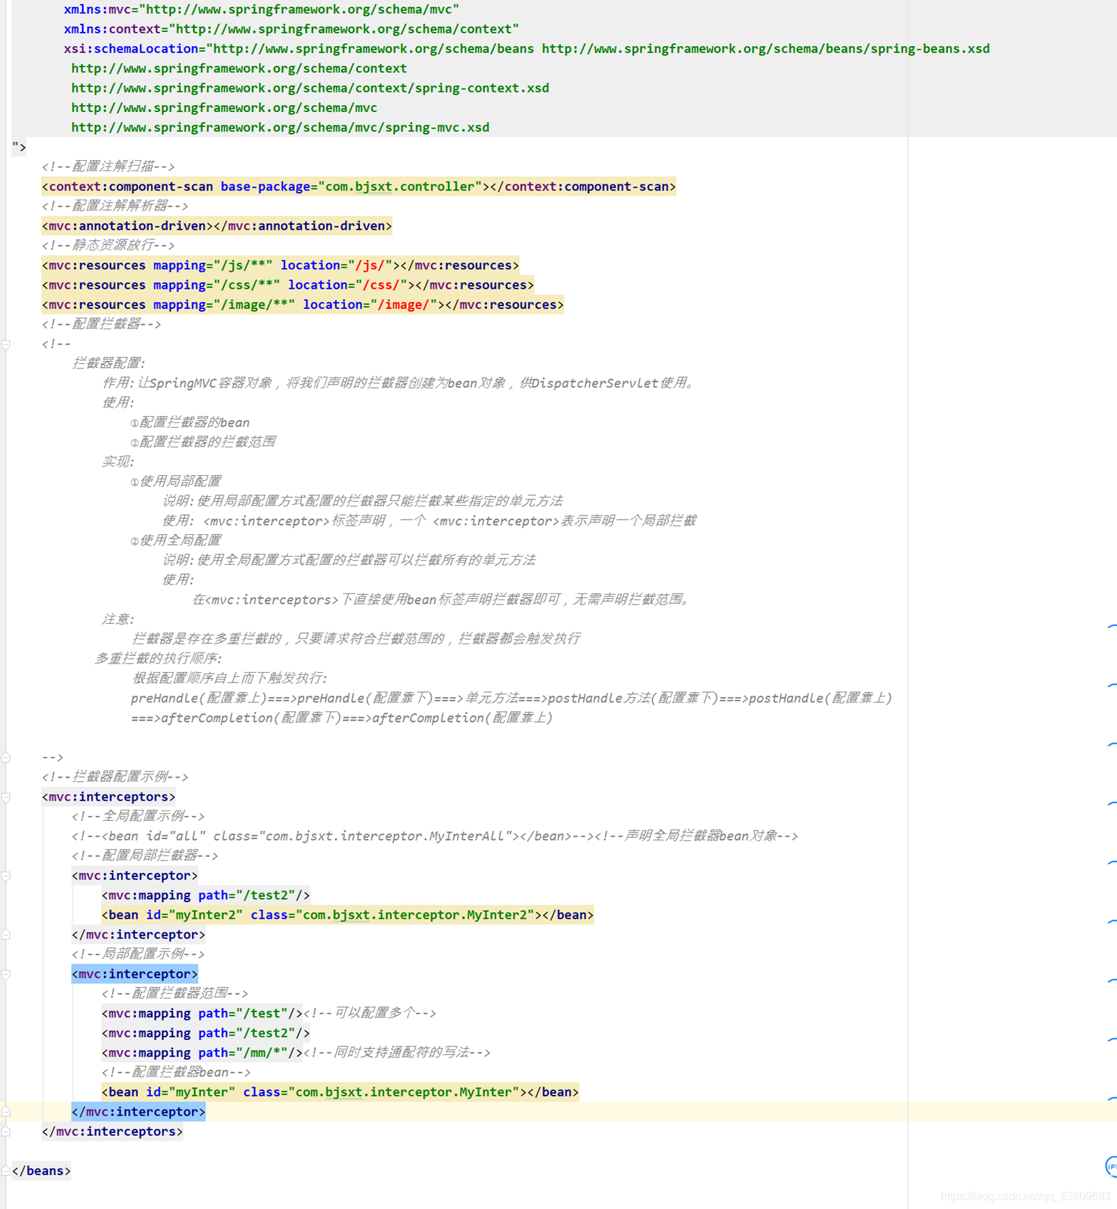Click the comment <!--拦截器配置示例-->
Screen dimensions: 1117x1209
coord(115,777)
